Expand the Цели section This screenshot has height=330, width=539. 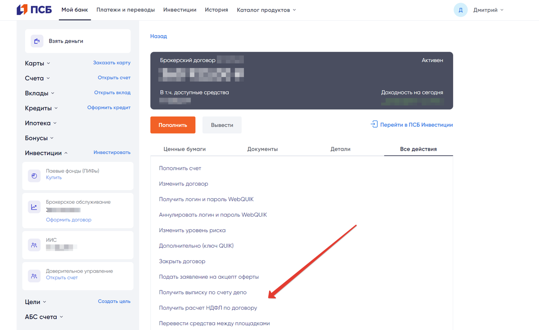(x=36, y=302)
